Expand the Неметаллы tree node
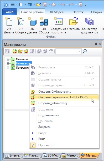The height and width of the screenshot is (161, 104). [8, 63]
